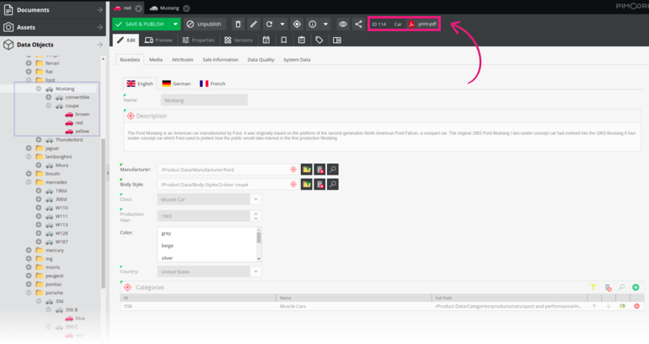Select the Data Quality sub-tab
Screen dimensions: 649x344
click(x=260, y=60)
